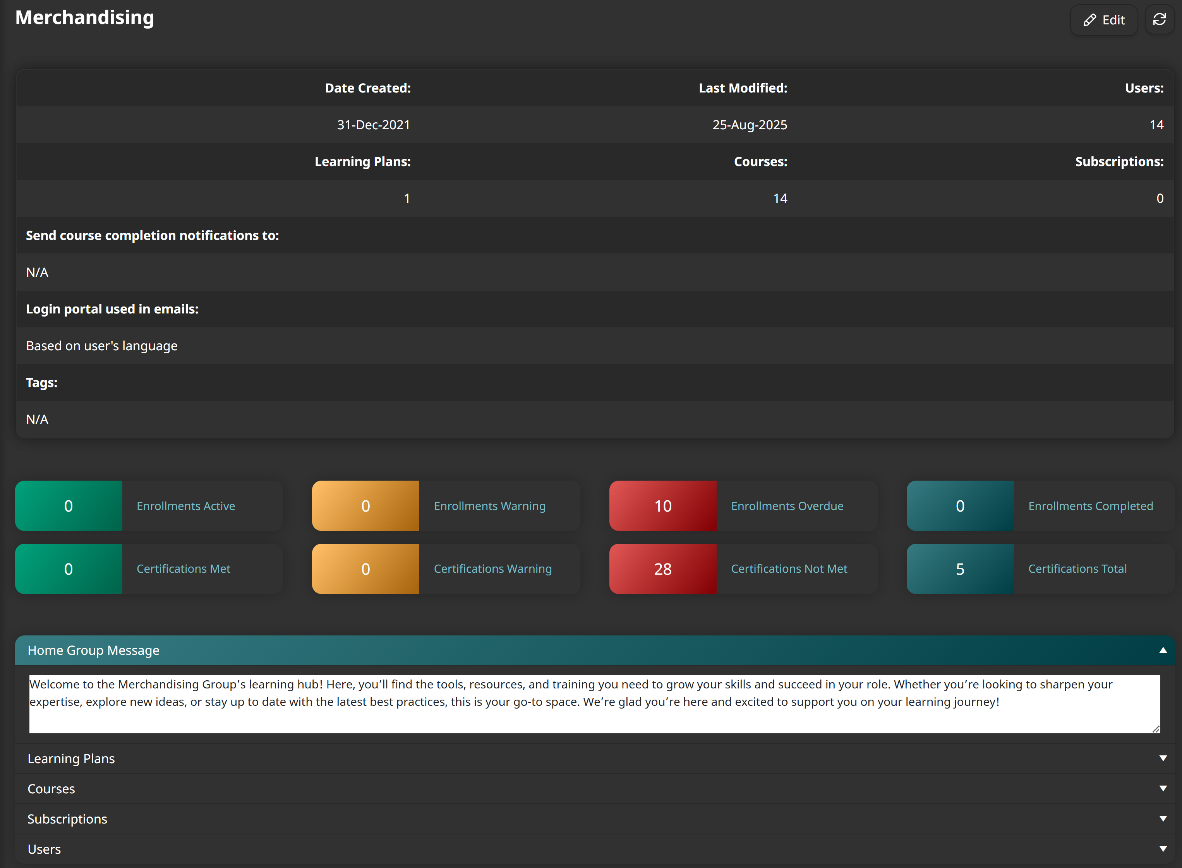Click the Last Modified: header

pyautogui.click(x=743, y=88)
